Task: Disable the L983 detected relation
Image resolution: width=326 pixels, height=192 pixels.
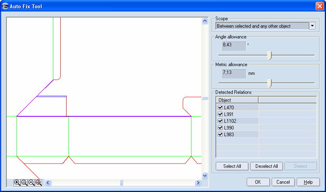Action: pos(221,135)
